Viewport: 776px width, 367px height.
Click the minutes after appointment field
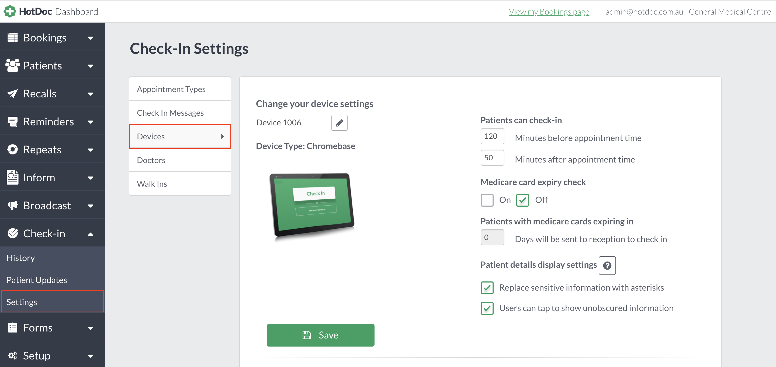[492, 158]
